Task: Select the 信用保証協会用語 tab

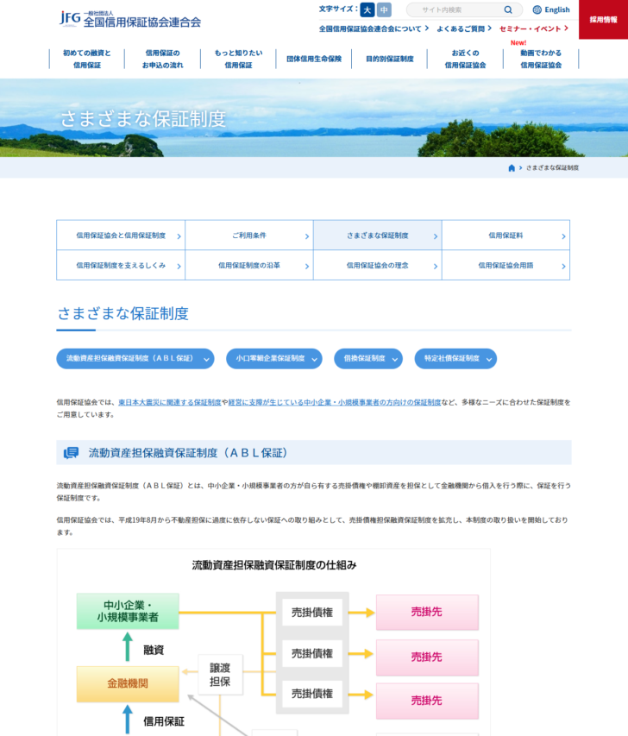Action: 506,265
